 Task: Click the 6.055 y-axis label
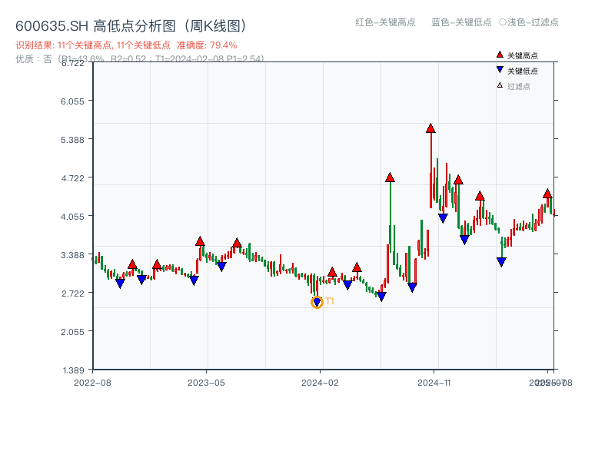coord(72,101)
